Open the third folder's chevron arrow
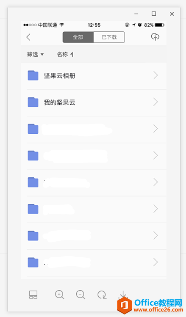186x317 pixels. click(155, 129)
